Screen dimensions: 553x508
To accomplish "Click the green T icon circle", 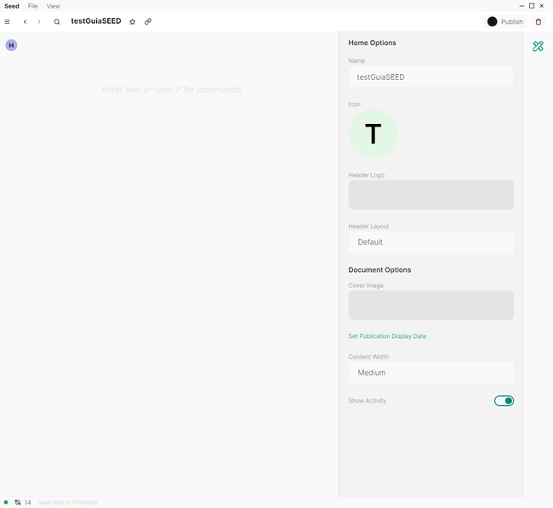I will click(x=373, y=134).
